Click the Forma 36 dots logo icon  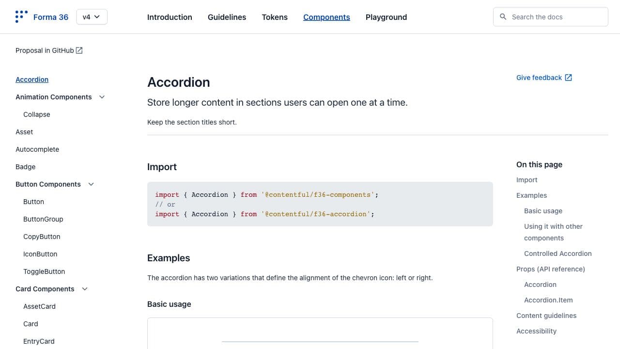pyautogui.click(x=20, y=16)
